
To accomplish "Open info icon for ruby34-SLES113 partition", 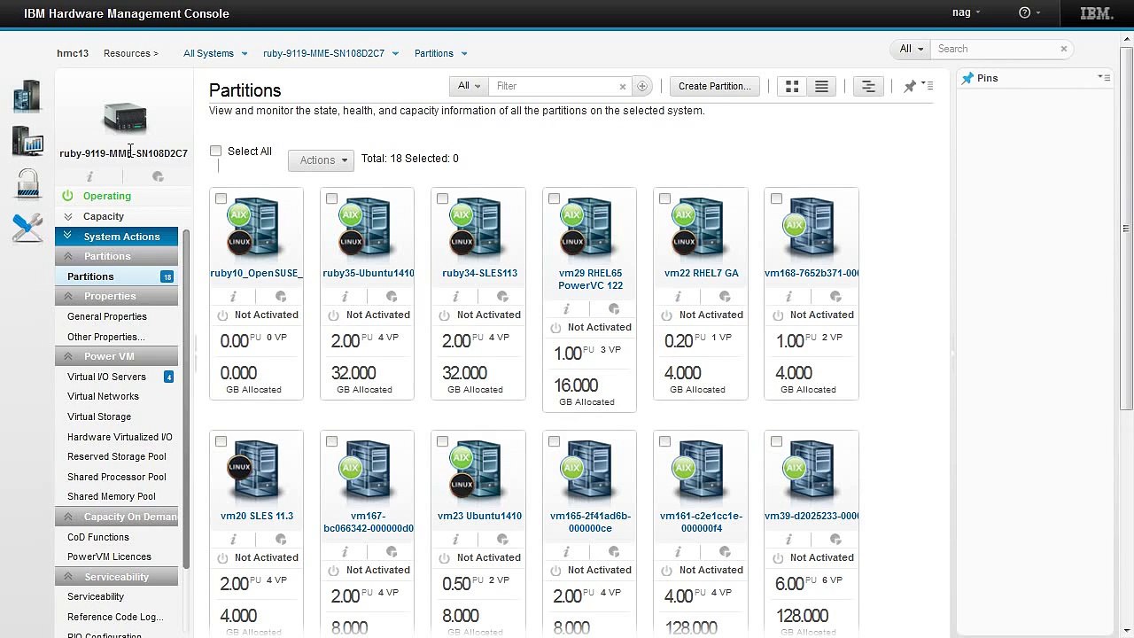I will [455, 296].
